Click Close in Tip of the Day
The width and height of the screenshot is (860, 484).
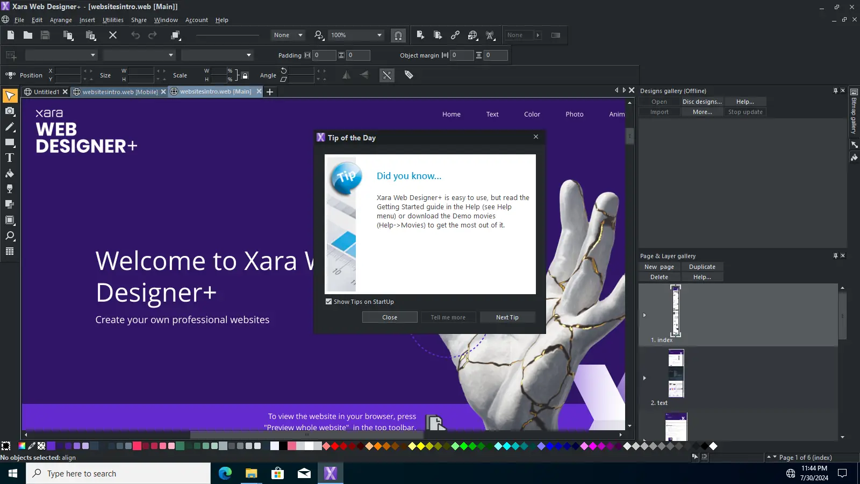coord(390,317)
